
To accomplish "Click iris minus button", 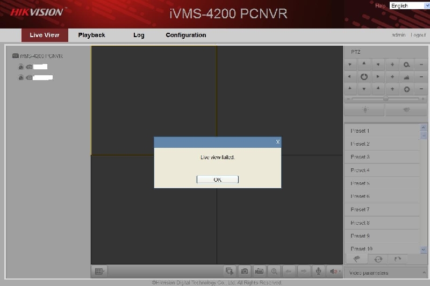I will point(421,89).
